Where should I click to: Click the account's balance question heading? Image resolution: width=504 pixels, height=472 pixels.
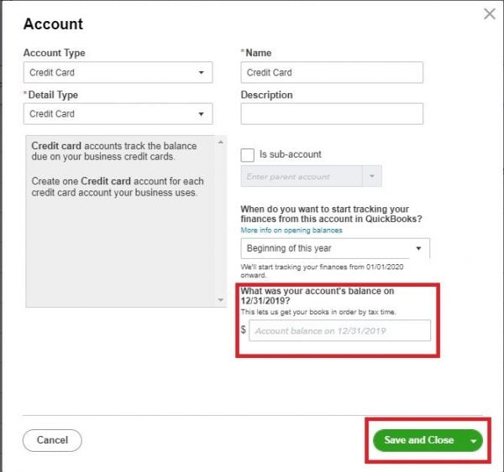318,296
